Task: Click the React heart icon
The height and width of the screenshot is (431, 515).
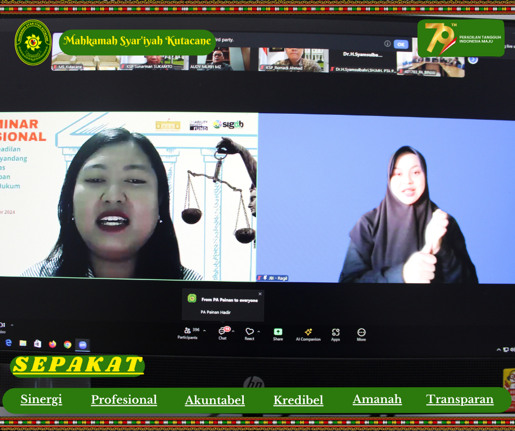Action: pyautogui.click(x=249, y=331)
